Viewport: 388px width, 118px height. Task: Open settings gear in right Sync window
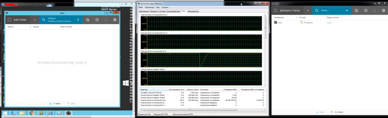click(x=384, y=10)
